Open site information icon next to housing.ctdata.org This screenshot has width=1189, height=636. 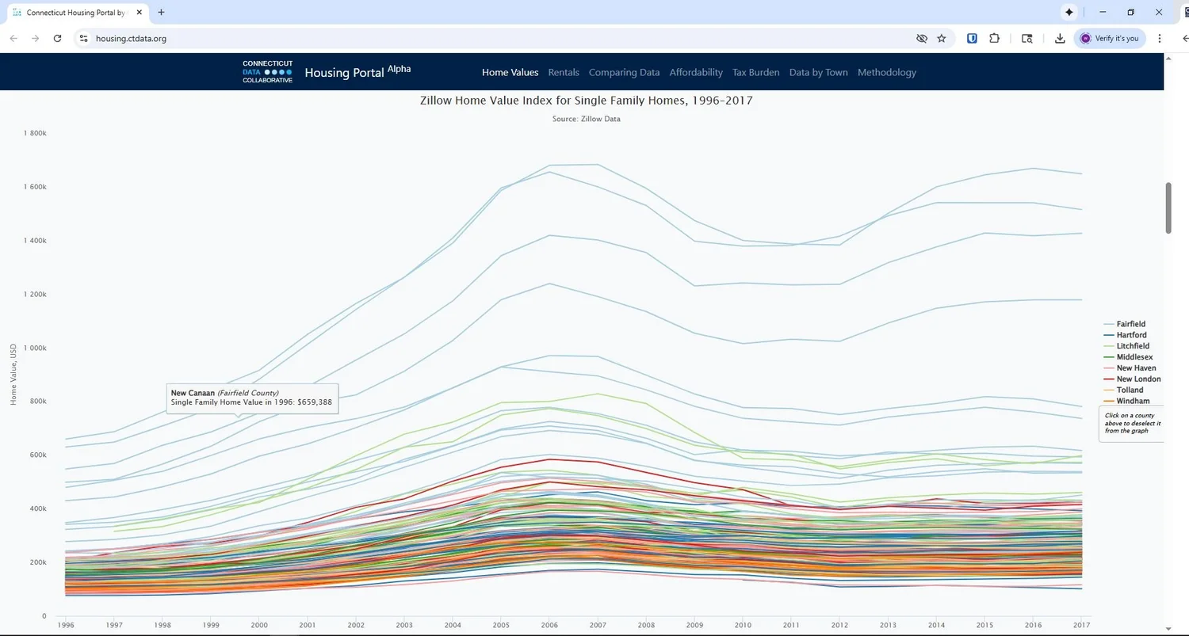point(83,38)
